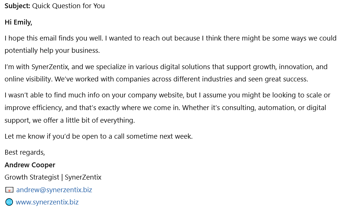
Task: Click the subject text "Quick Question for You"
Action: (x=68, y=6)
